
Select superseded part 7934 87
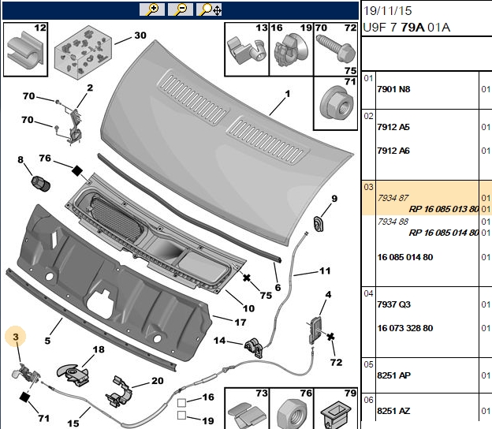(x=393, y=198)
